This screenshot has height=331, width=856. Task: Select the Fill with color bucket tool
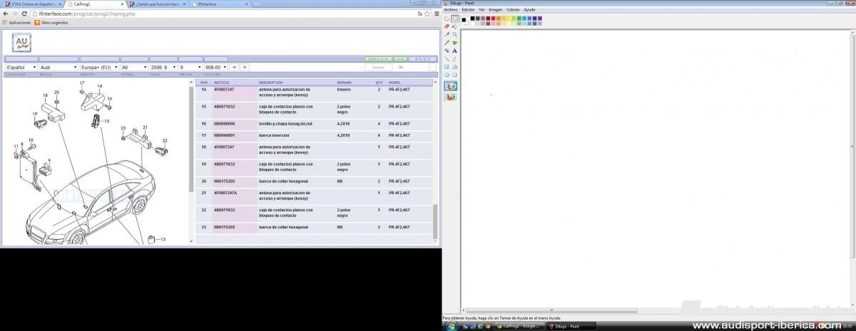(455, 26)
